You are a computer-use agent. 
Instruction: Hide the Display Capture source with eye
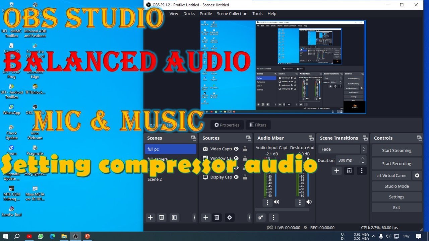pyautogui.click(x=236, y=177)
